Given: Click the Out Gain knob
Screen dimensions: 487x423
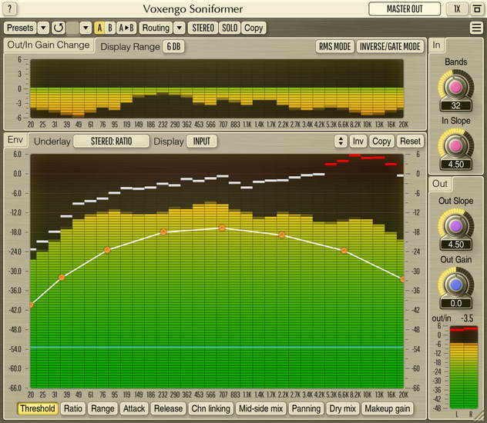Looking at the screenshot, I should coord(455,285).
